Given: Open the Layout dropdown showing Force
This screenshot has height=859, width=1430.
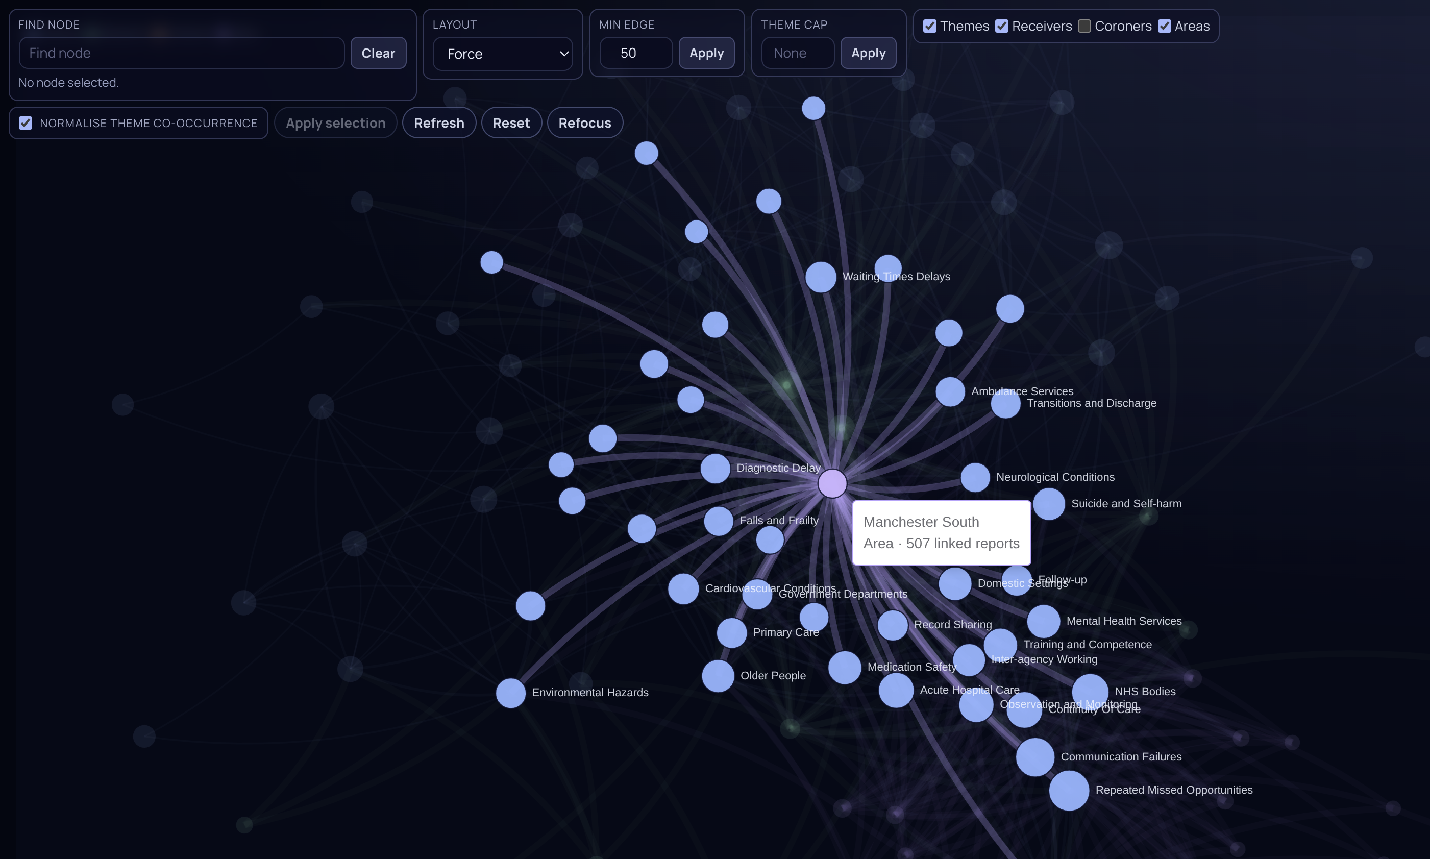Looking at the screenshot, I should pyautogui.click(x=502, y=53).
